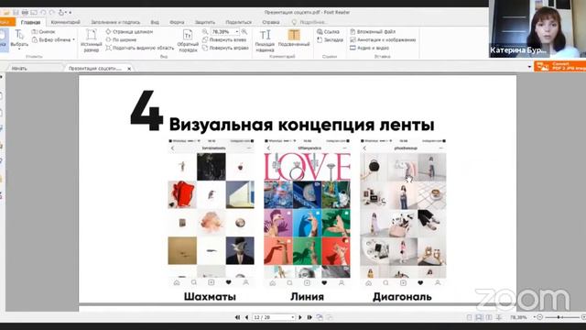
Task: Click the orange File menu button
Action: 6,22
